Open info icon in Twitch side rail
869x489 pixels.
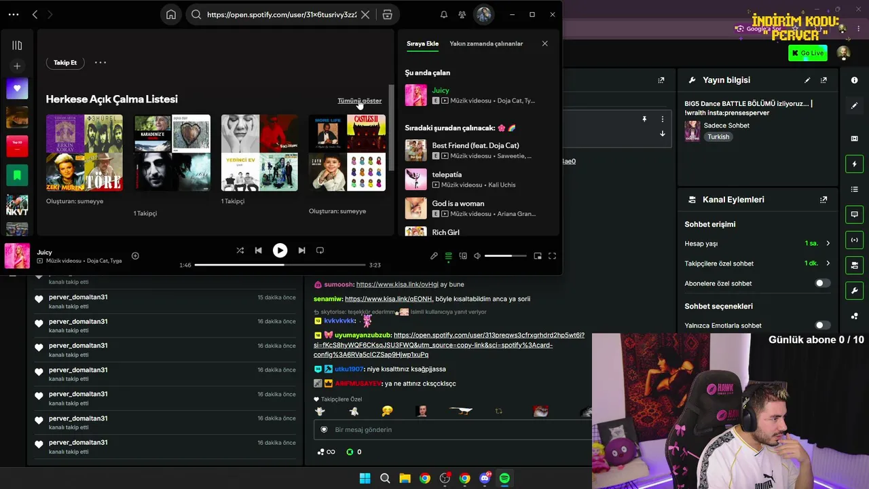(854, 80)
